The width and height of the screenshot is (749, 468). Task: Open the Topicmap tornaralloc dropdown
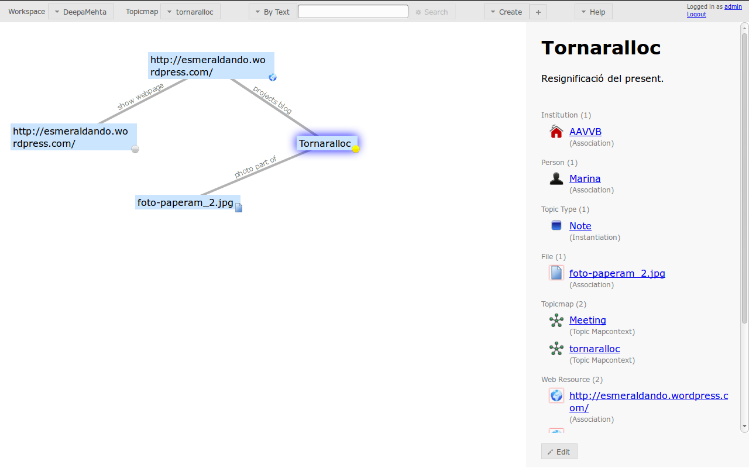point(190,12)
